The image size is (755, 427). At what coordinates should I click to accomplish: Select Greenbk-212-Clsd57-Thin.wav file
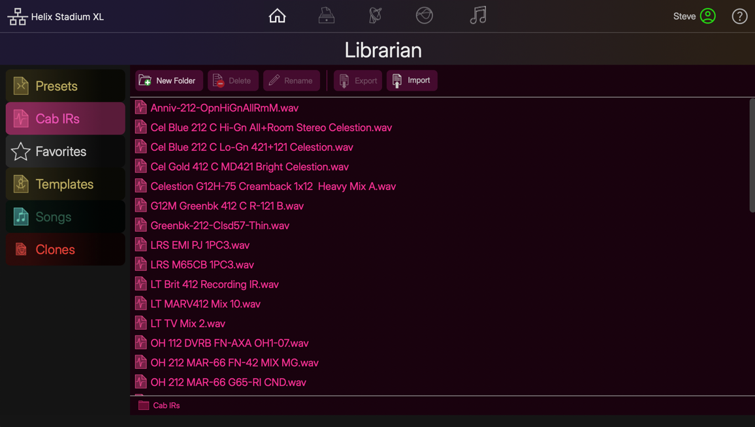(x=219, y=225)
